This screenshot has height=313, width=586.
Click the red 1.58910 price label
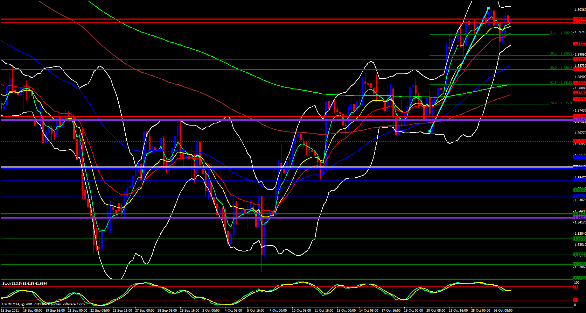[579, 59]
